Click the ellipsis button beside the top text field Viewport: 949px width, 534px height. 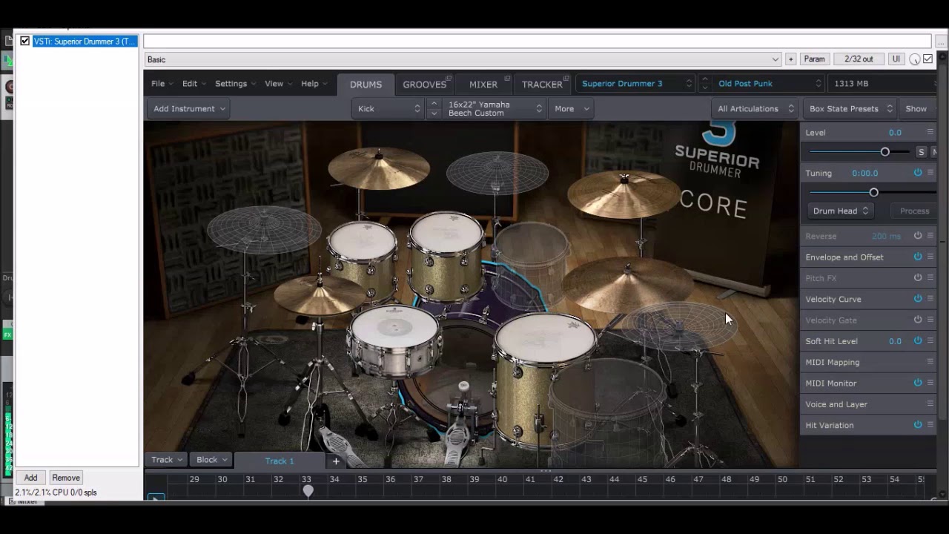941,42
